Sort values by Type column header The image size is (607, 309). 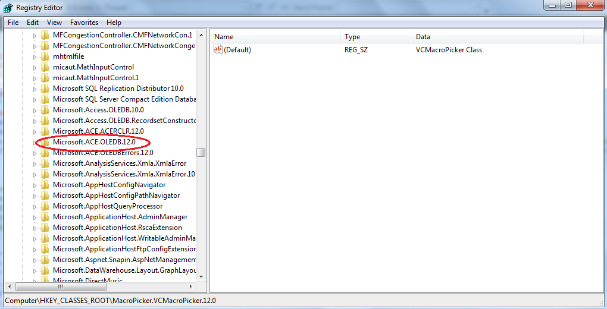click(377, 37)
